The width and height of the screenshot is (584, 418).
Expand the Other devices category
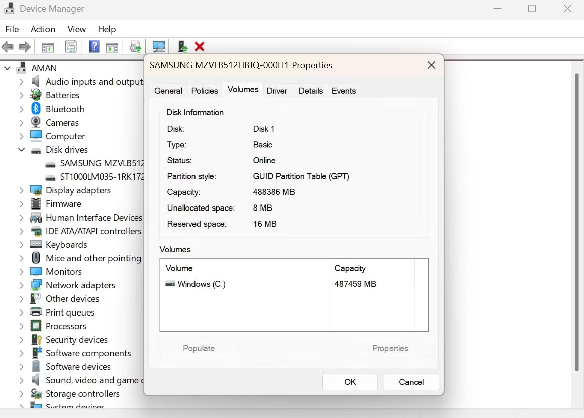(21, 298)
